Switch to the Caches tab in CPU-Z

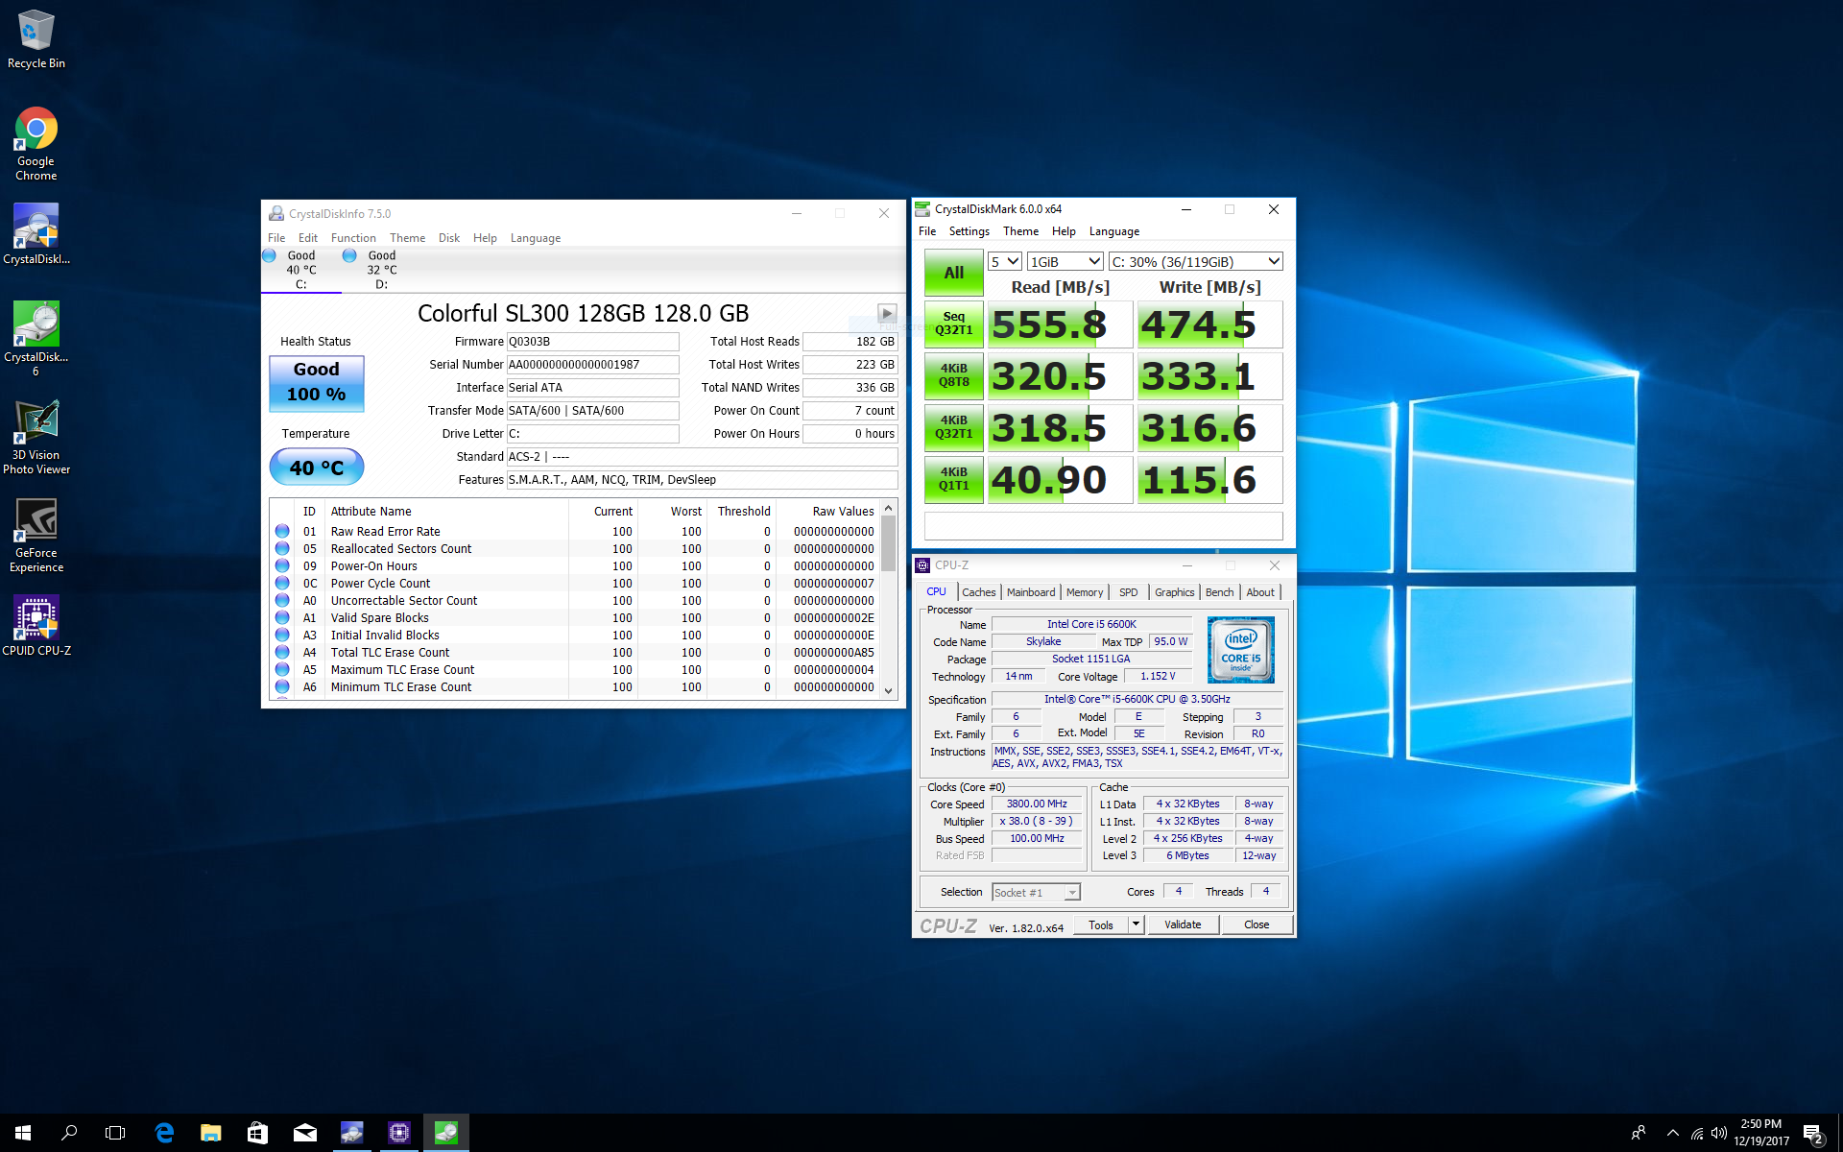click(x=978, y=592)
